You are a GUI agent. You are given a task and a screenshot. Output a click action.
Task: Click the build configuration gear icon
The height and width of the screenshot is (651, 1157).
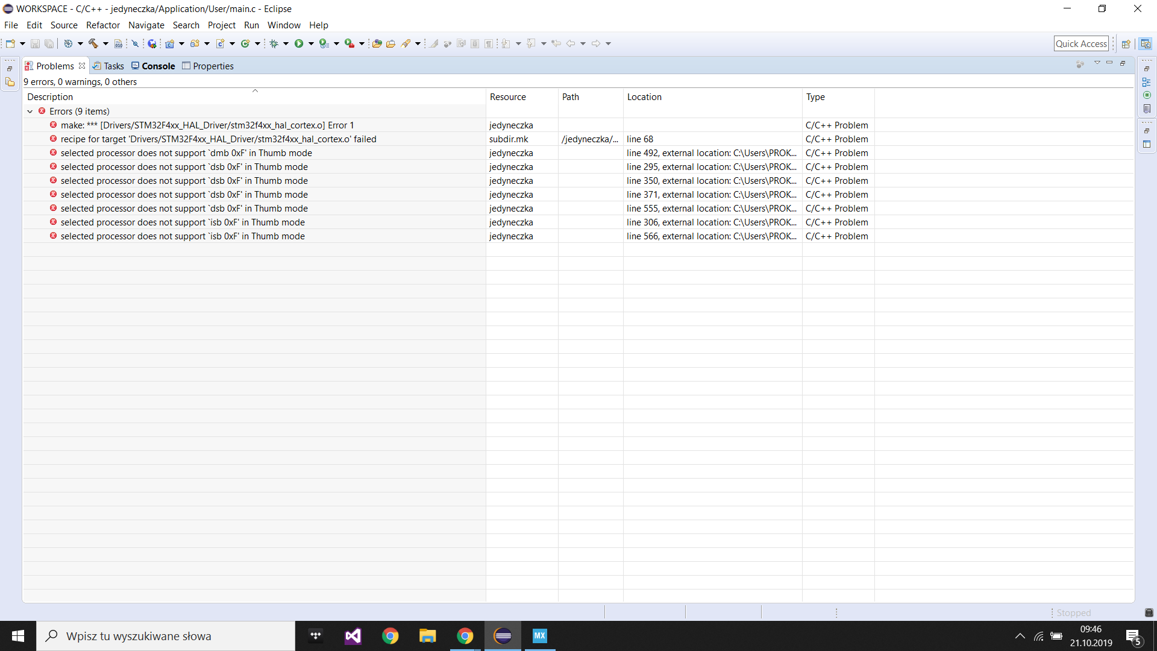(x=68, y=43)
